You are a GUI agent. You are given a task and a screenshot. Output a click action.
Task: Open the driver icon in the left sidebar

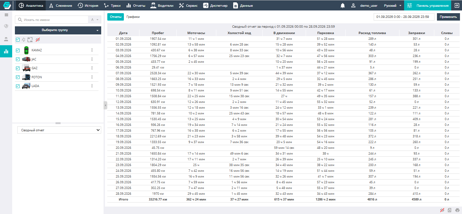click(x=6, y=39)
